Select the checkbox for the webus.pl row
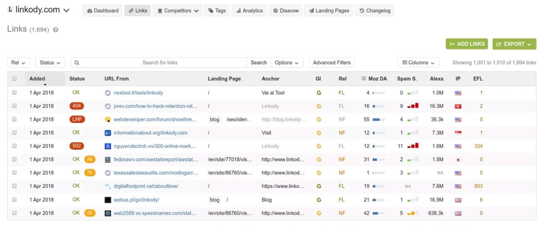Image resolution: width=545 pixels, height=231 pixels. click(15, 200)
